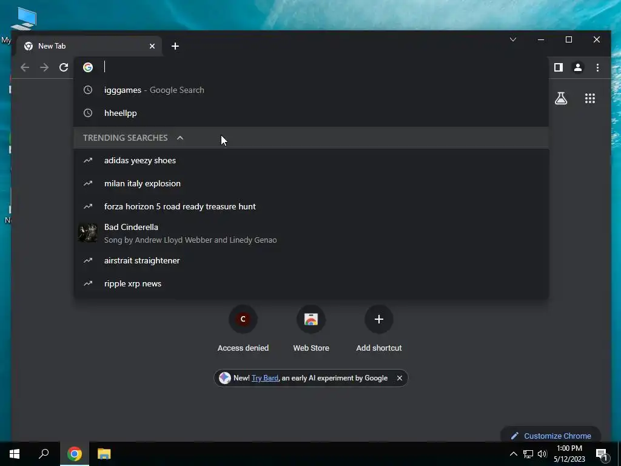Open Windows taskbar search
The height and width of the screenshot is (466, 621).
(44, 454)
